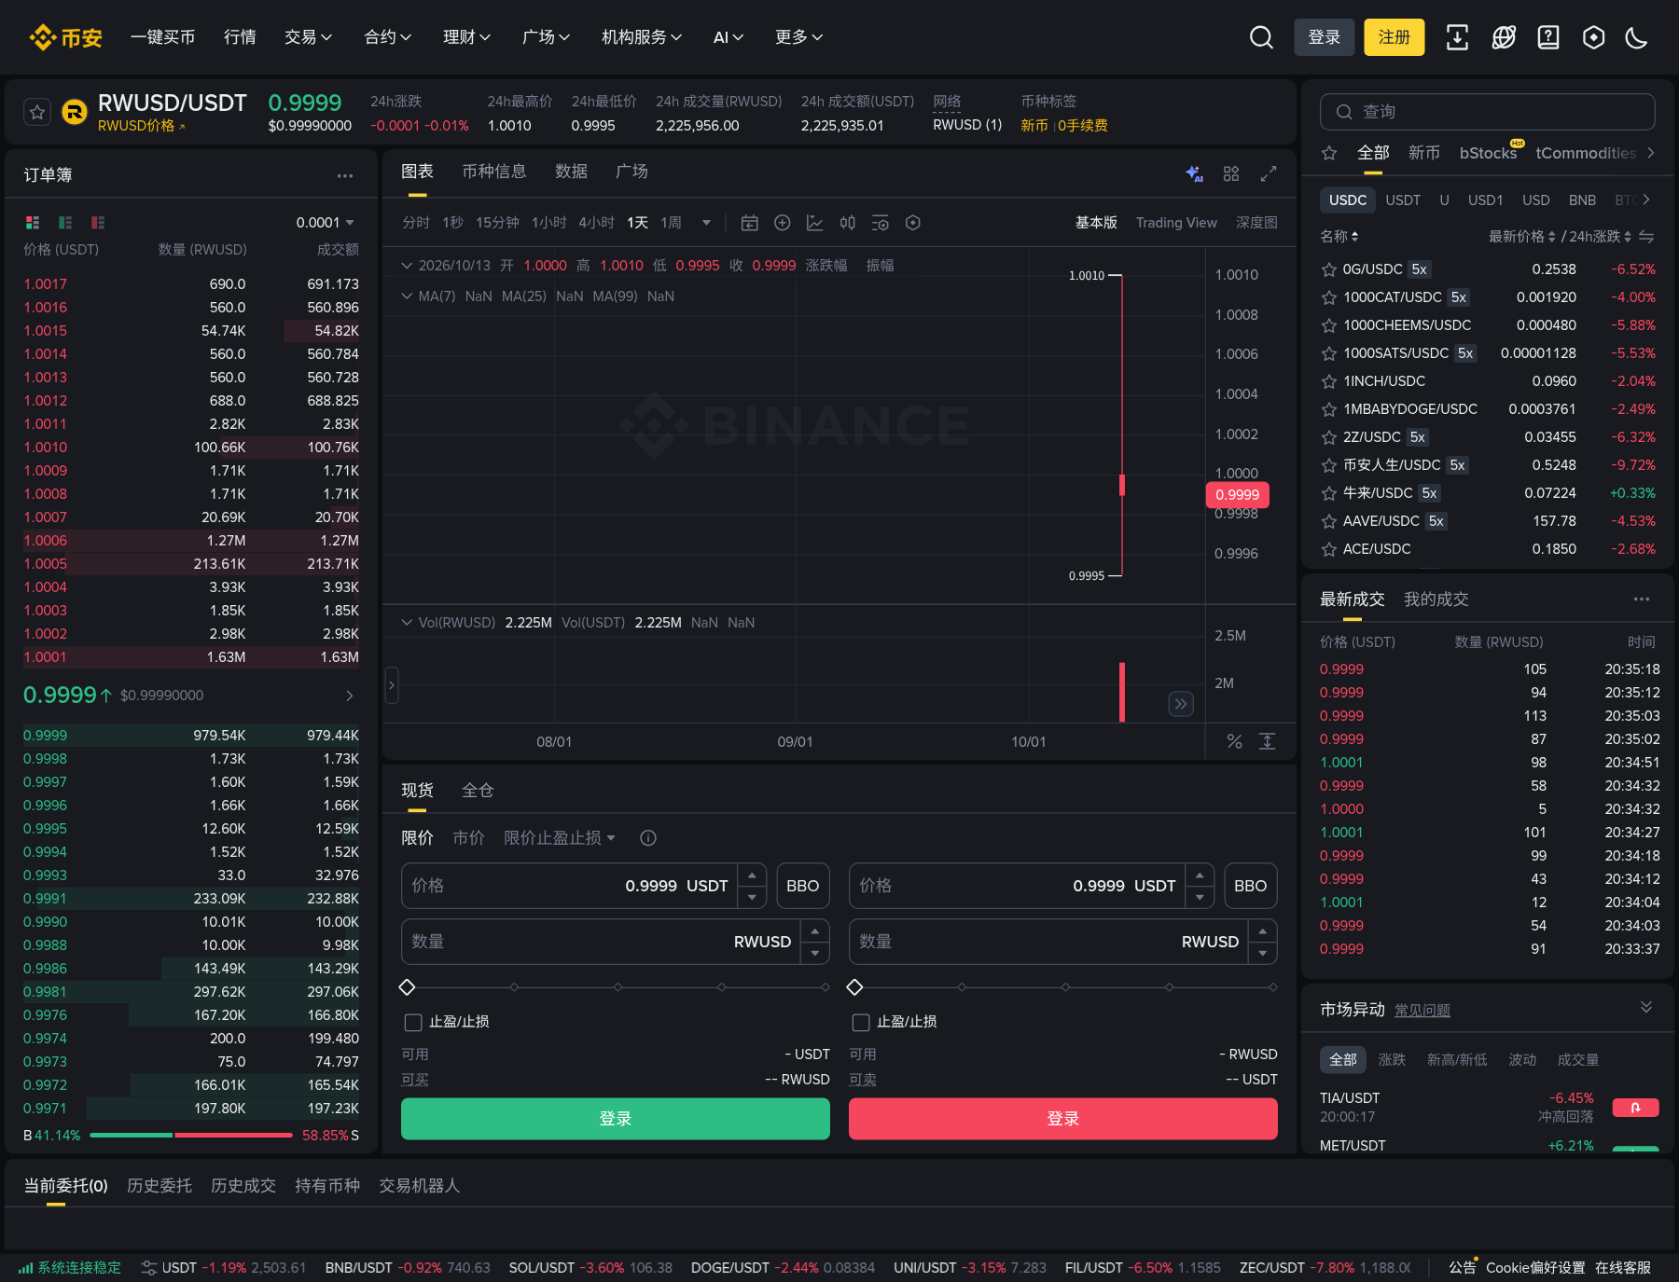The width and height of the screenshot is (1679, 1282).
Task: Show both buy and sell order book view
Action: (x=33, y=222)
